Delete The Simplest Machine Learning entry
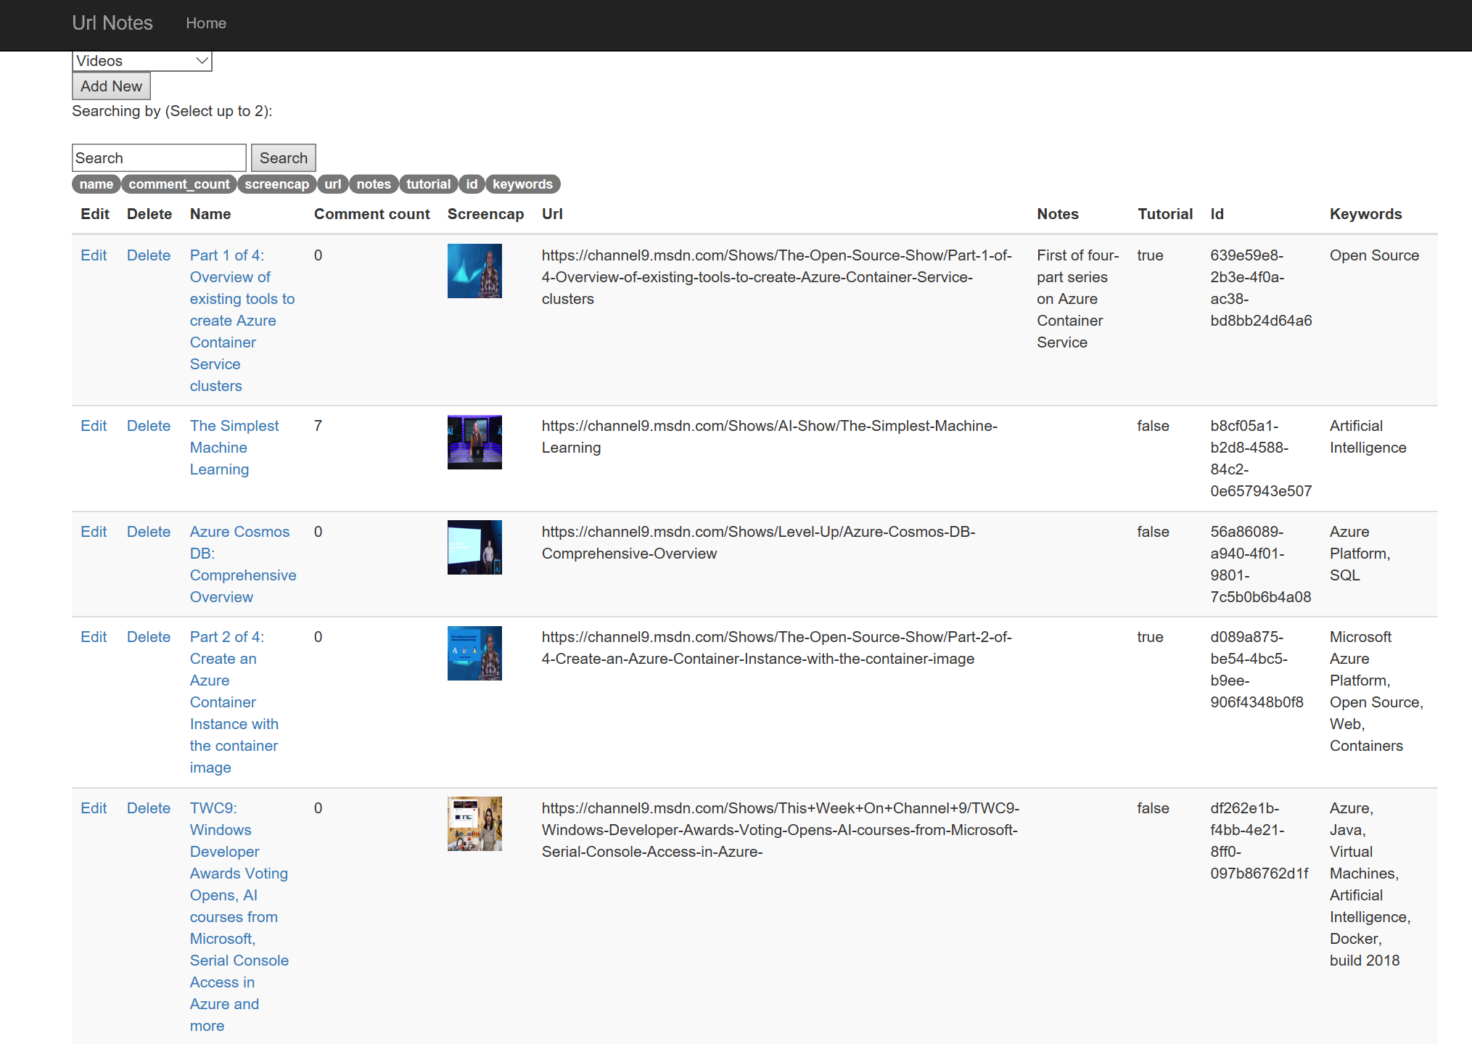1472x1044 pixels. click(x=149, y=426)
